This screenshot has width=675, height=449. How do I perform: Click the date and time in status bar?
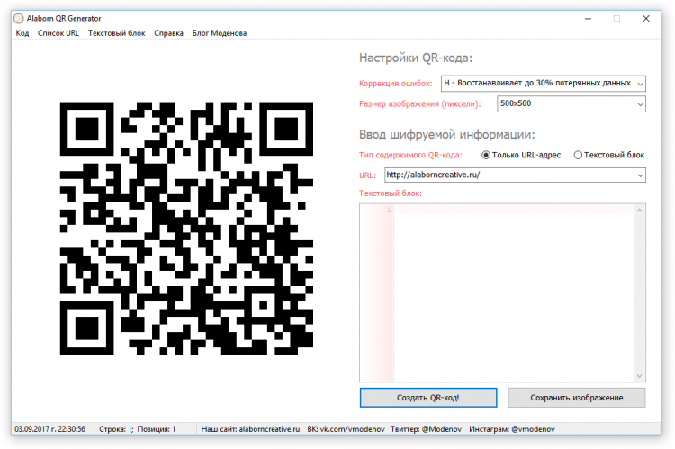[49, 429]
